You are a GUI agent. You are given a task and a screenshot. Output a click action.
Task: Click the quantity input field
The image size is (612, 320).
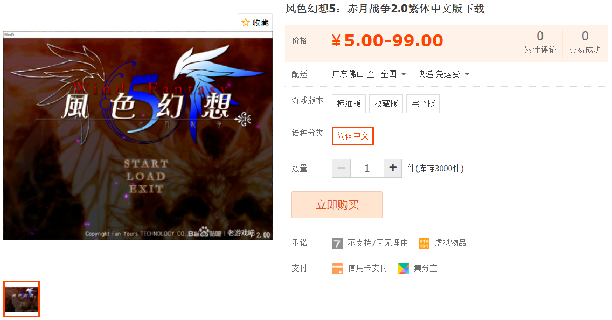pos(367,168)
